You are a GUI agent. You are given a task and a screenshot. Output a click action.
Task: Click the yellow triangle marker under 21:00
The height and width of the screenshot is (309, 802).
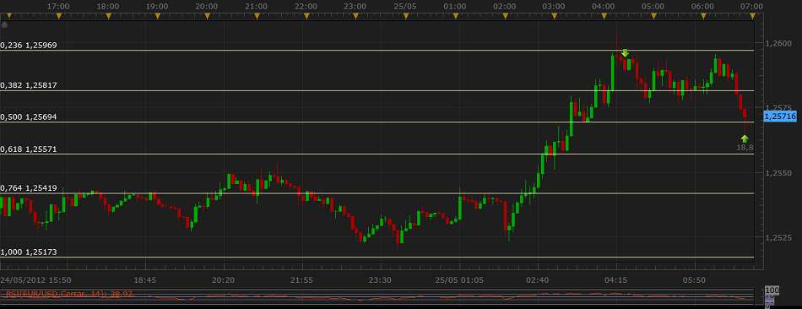257,16
